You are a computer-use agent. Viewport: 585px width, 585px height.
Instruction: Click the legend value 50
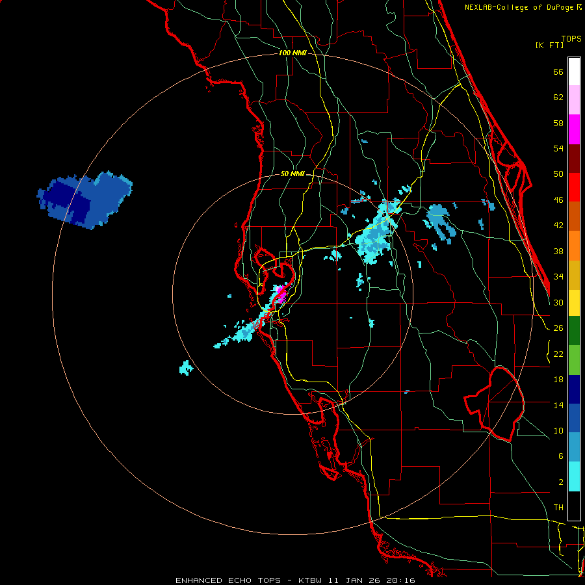tap(558, 174)
